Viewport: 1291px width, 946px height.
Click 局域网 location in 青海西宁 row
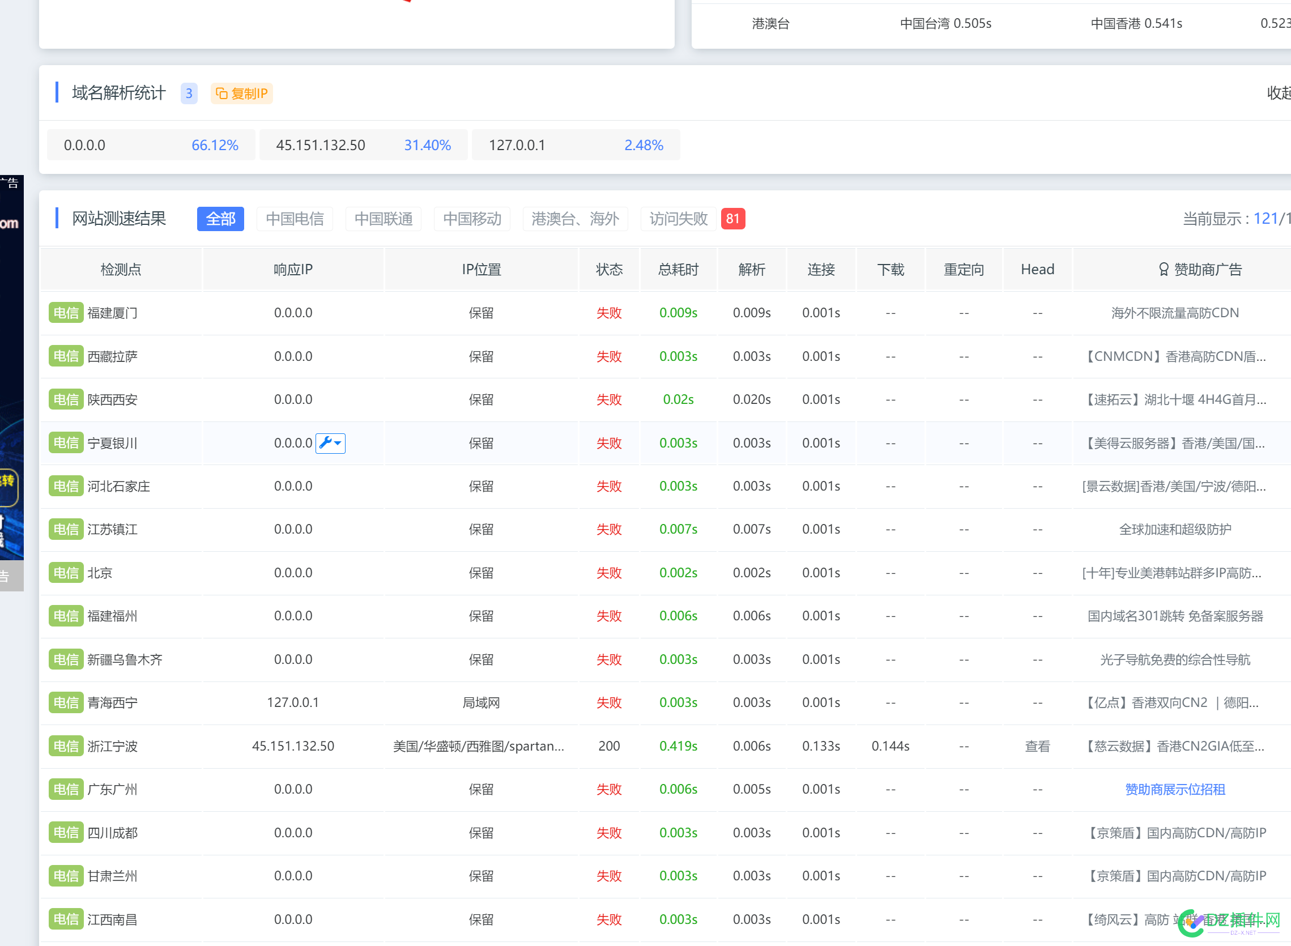click(482, 702)
